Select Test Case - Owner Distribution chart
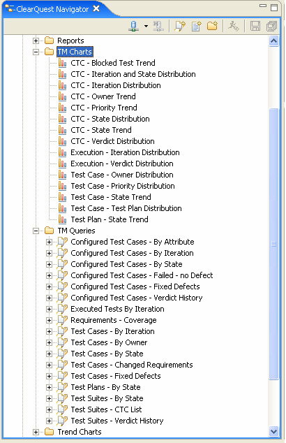 click(122, 175)
